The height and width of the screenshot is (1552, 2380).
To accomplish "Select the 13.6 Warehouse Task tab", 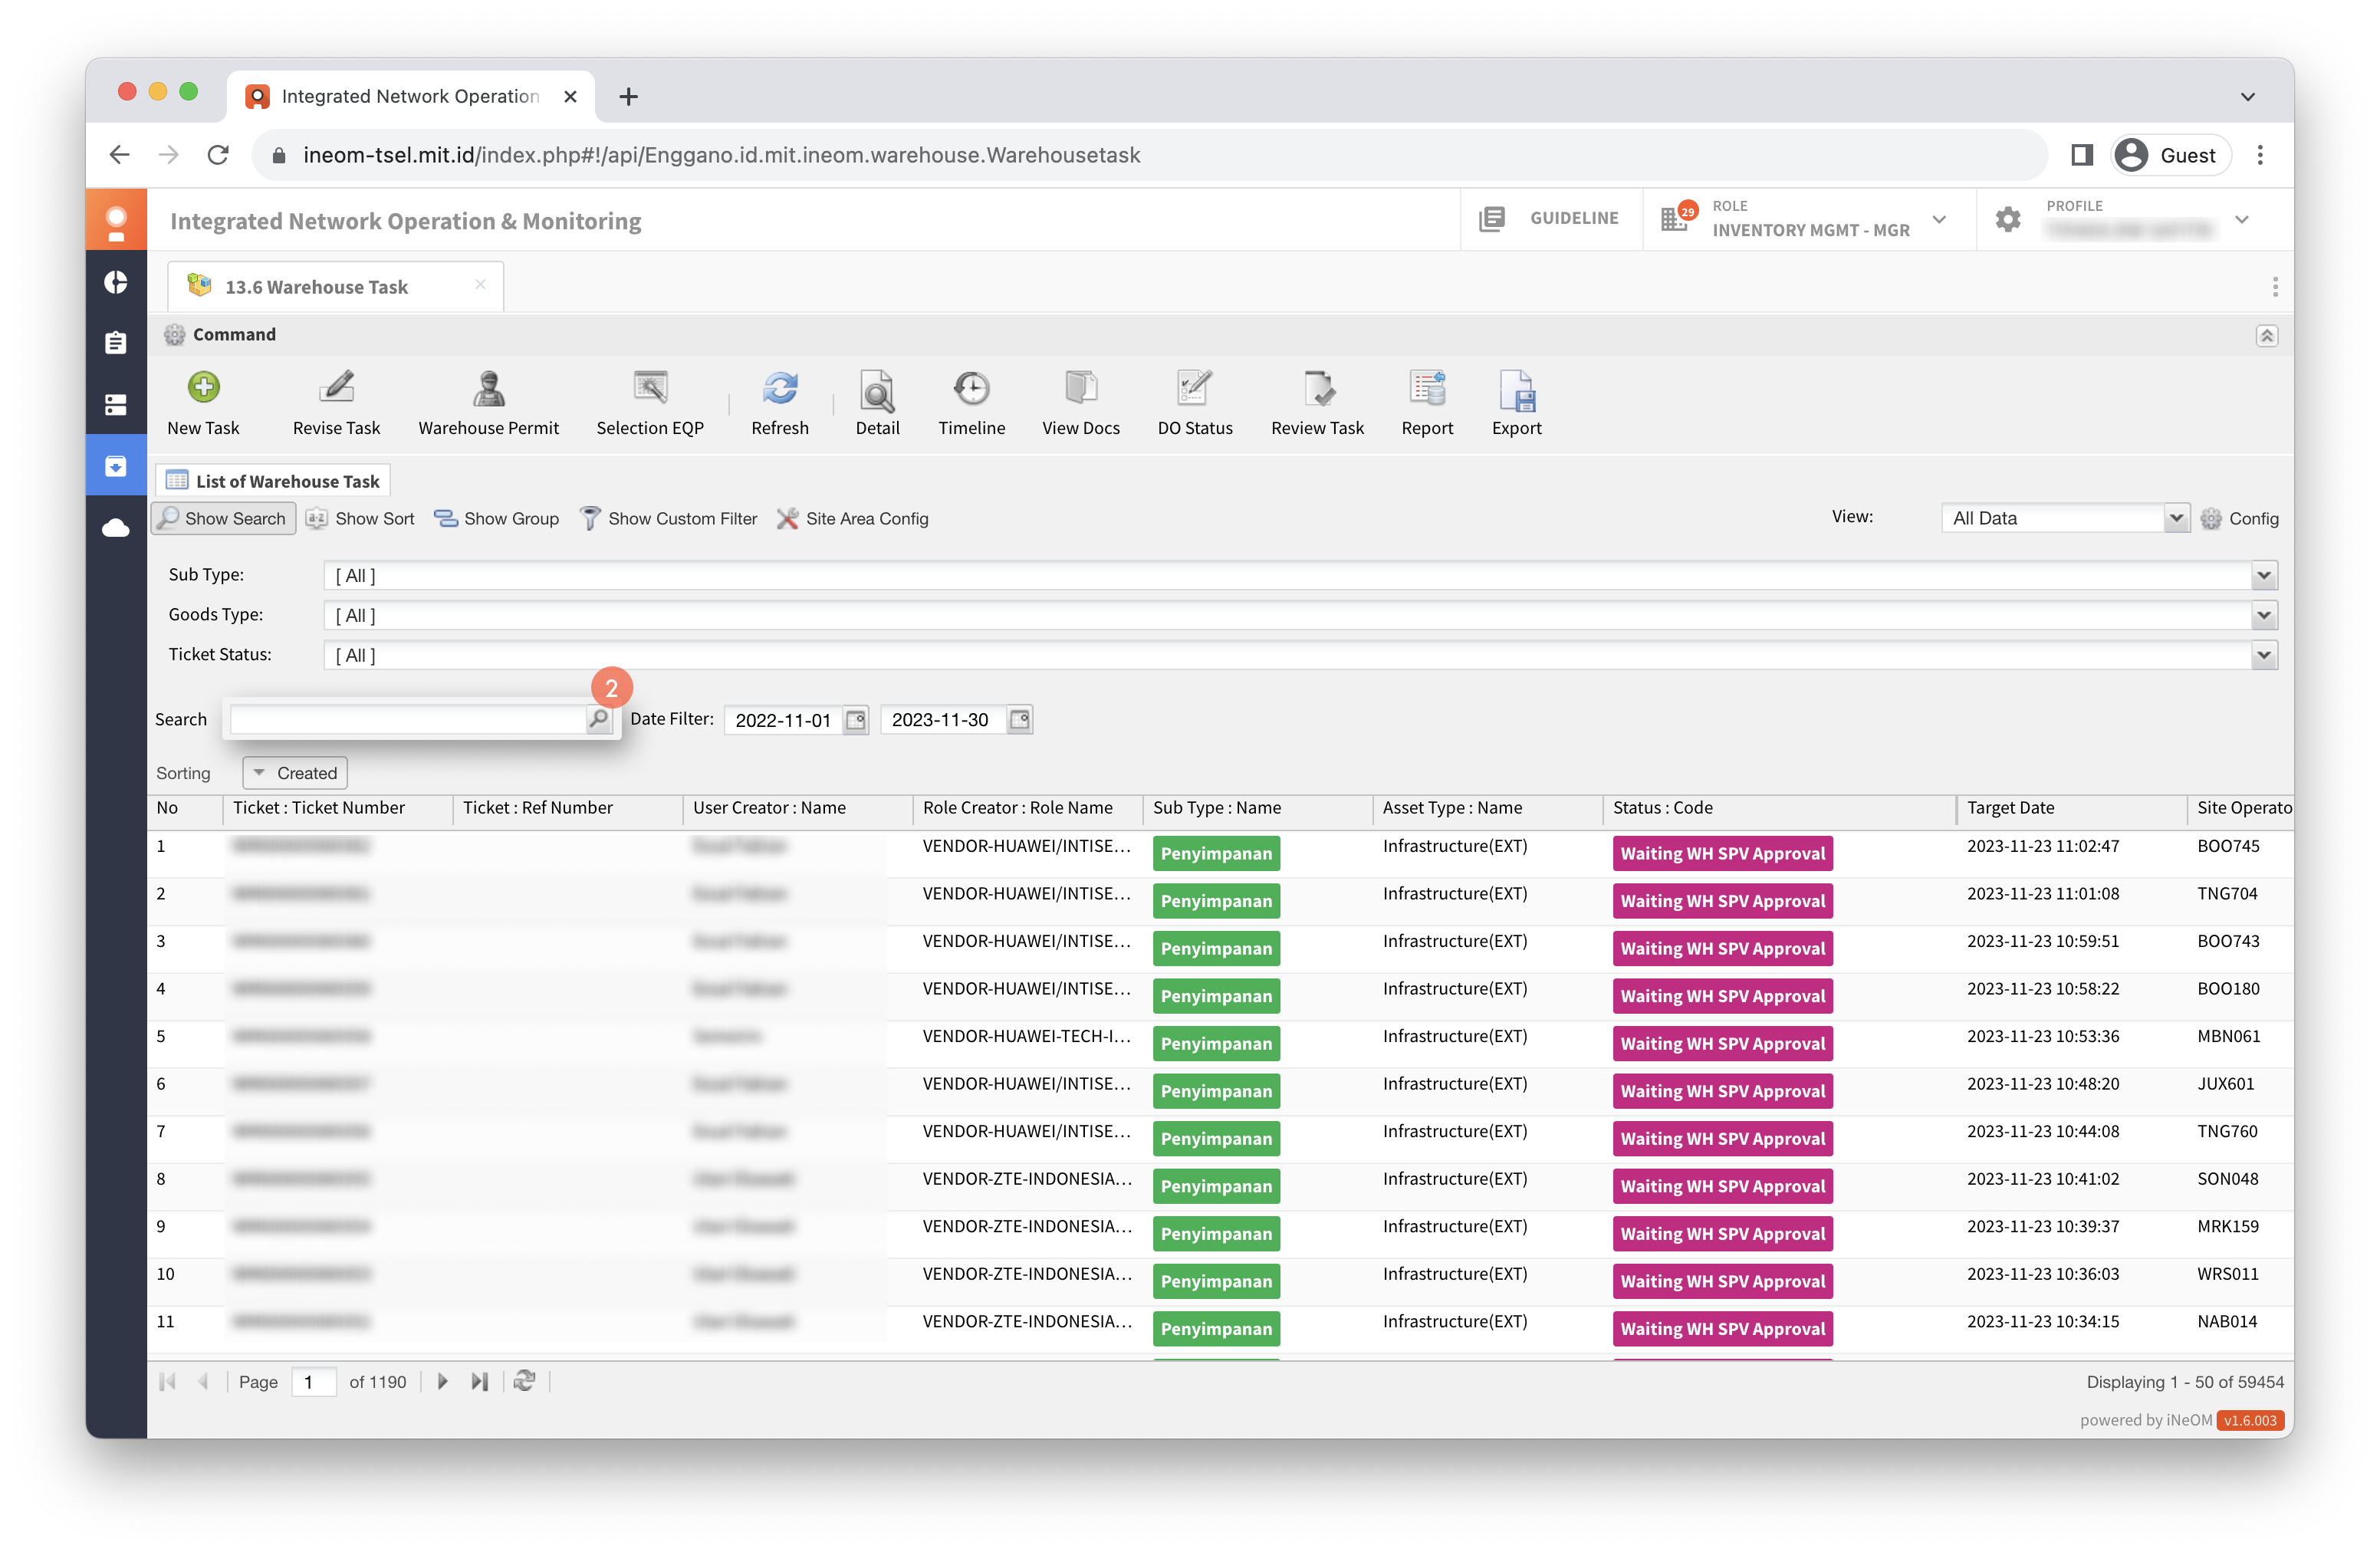I will click(335, 287).
